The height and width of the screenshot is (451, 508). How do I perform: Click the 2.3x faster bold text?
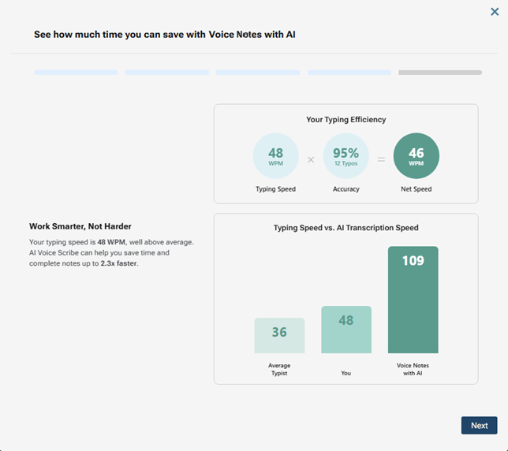click(x=118, y=263)
